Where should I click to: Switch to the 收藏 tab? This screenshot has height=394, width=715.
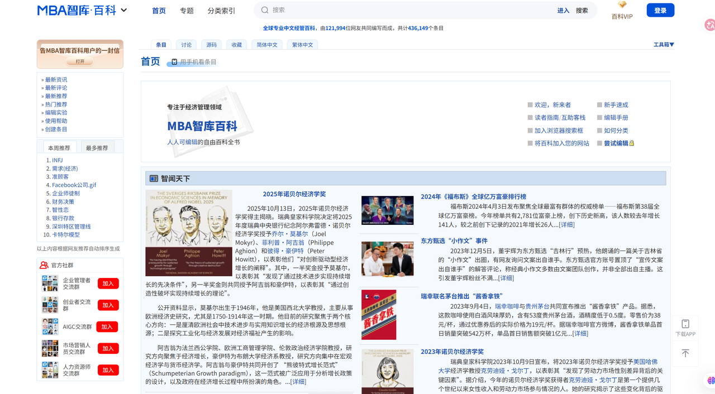[237, 45]
